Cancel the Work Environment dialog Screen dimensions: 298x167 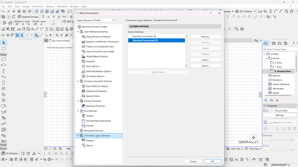click(x=193, y=161)
